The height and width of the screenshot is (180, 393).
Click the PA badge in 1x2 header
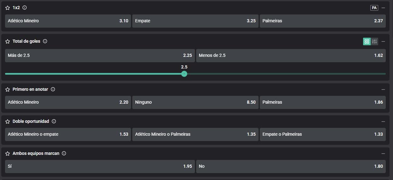pyautogui.click(x=374, y=8)
